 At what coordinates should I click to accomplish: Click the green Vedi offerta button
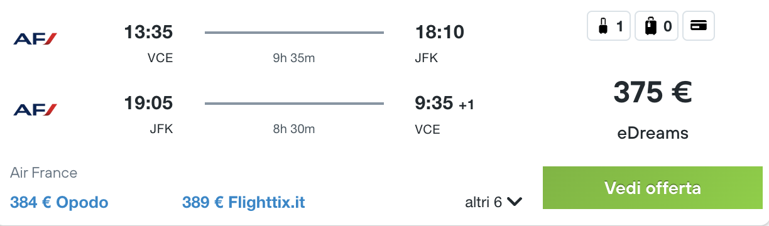[652, 188]
